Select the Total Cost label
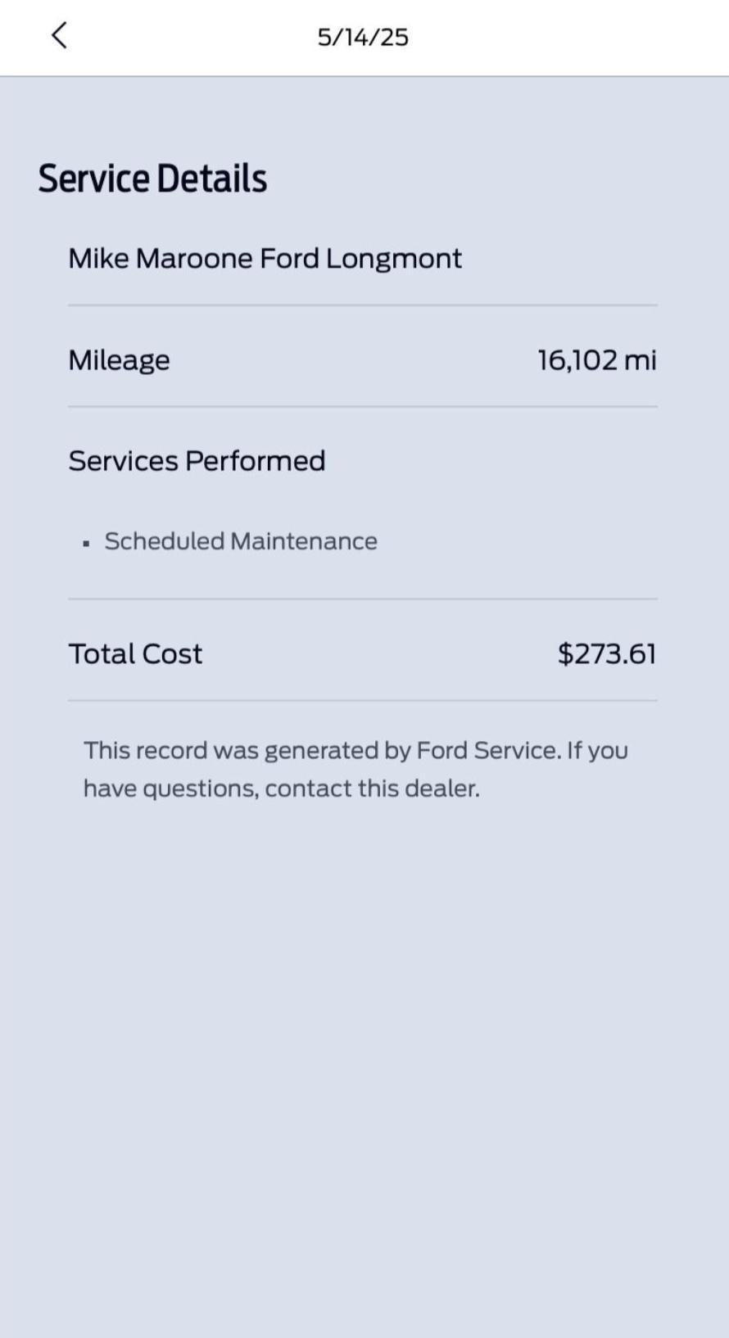 (x=135, y=654)
